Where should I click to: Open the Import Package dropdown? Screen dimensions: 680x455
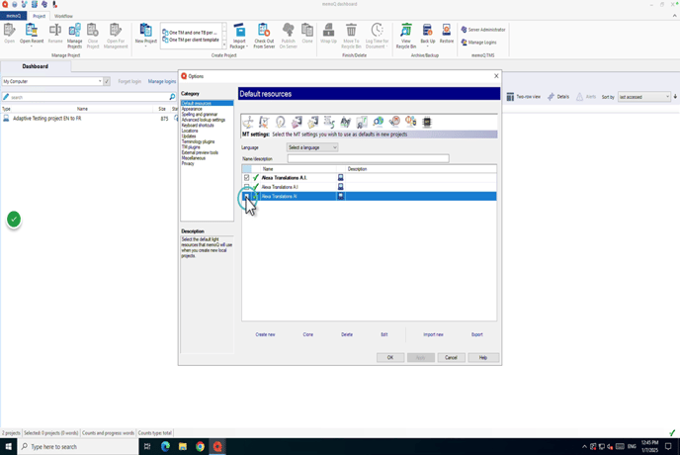[247, 46]
